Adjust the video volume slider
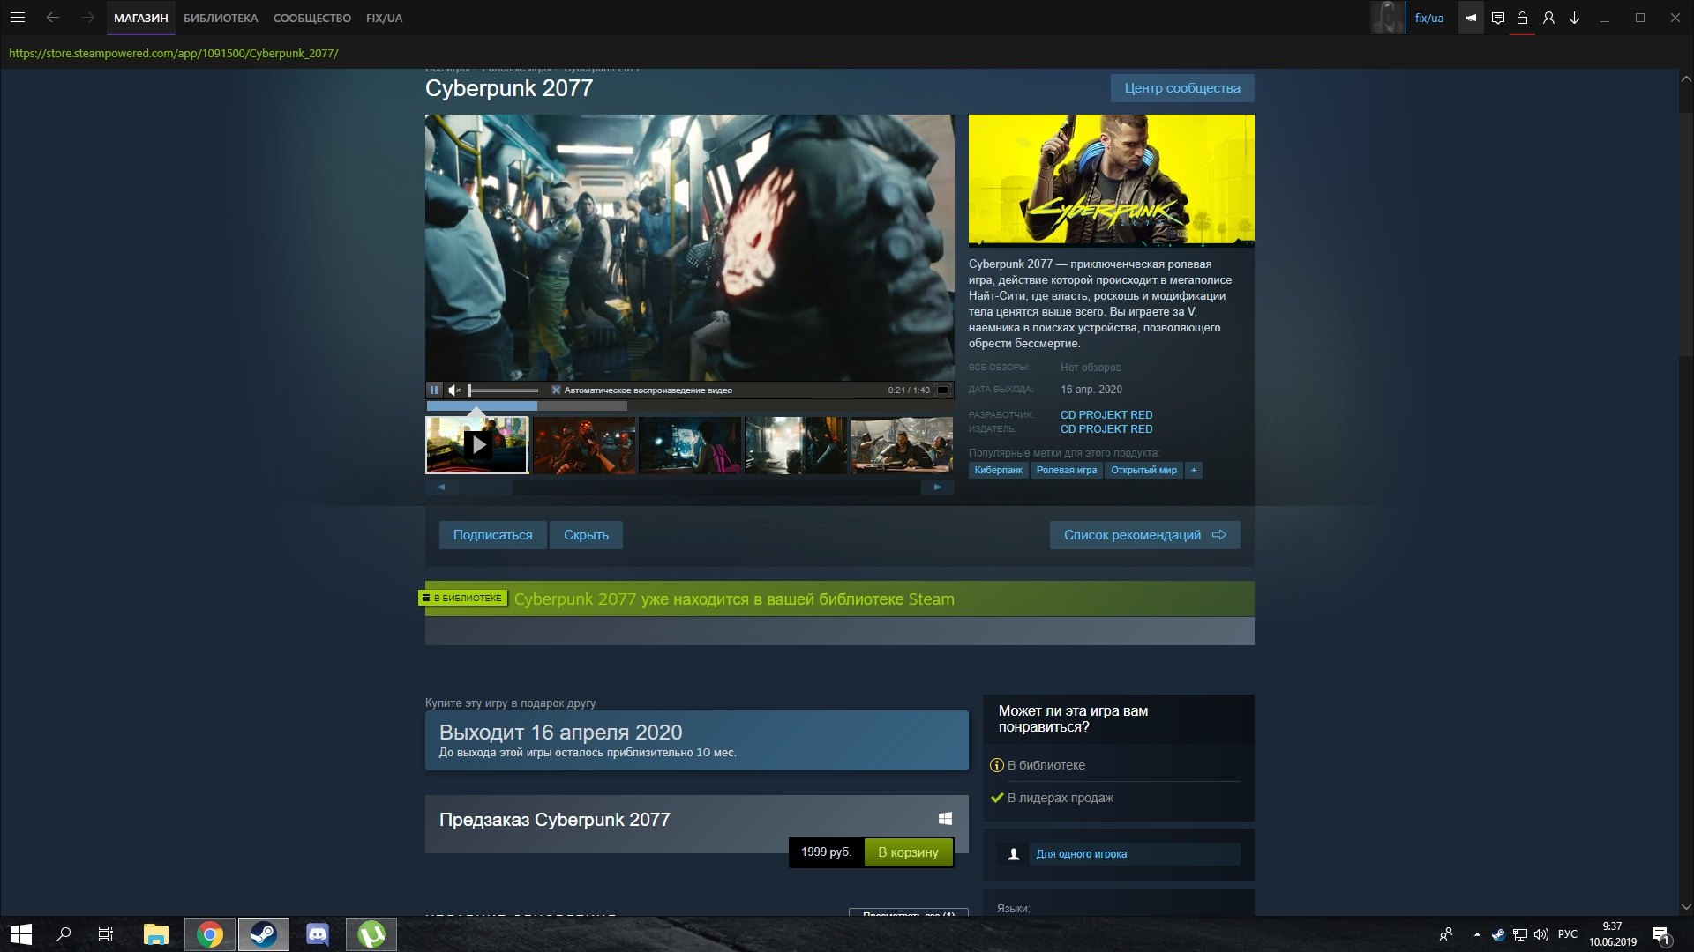 tap(503, 390)
